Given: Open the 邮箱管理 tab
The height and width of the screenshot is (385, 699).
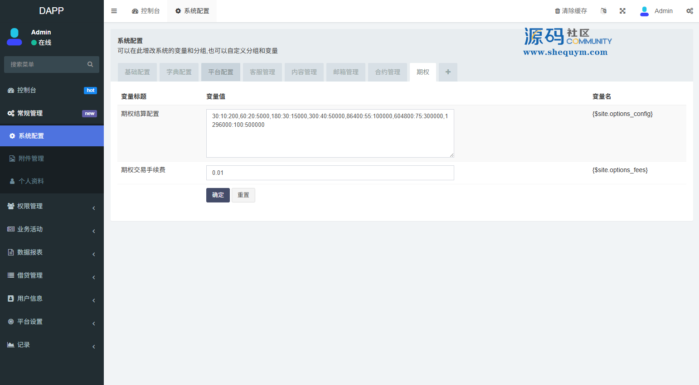Looking at the screenshot, I should click(x=346, y=72).
